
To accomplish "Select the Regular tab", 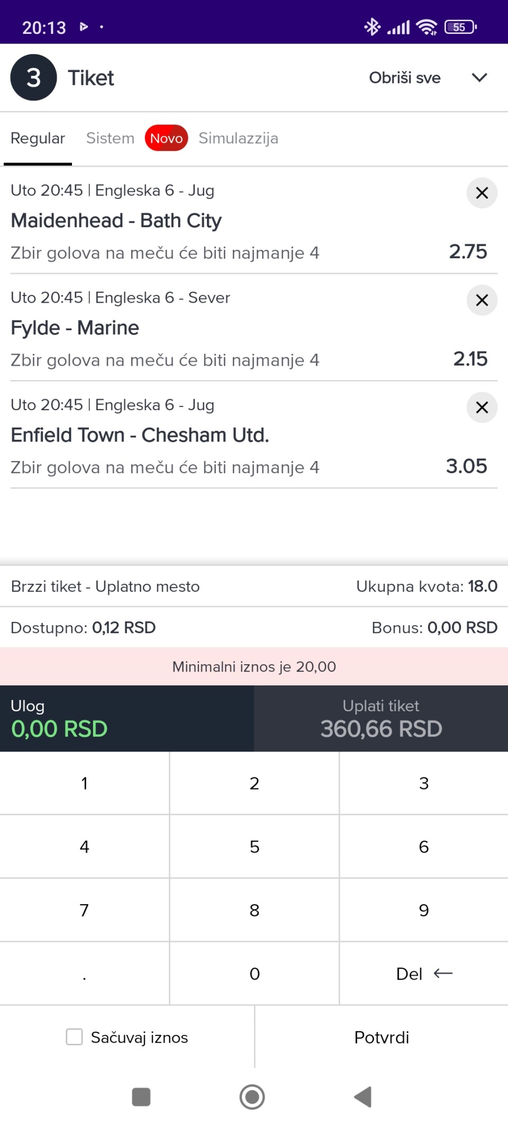I will (x=38, y=138).
